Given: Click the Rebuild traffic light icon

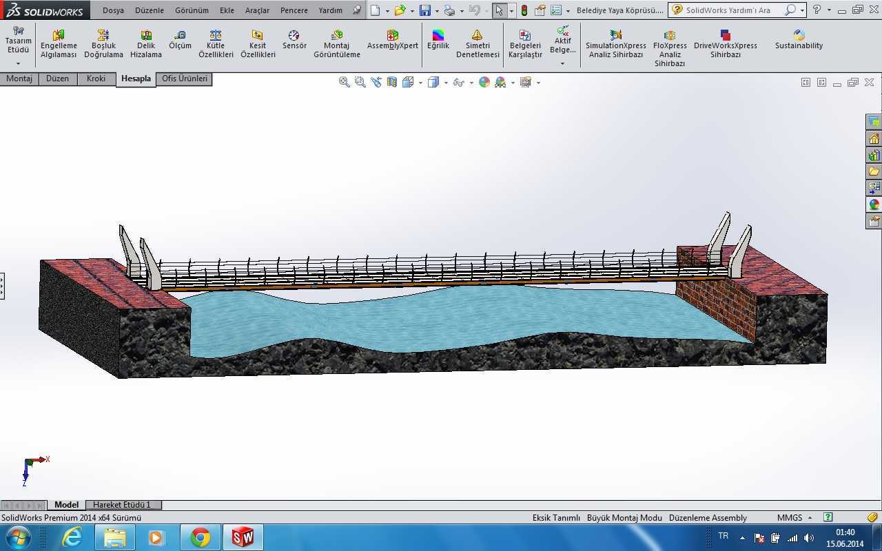Looking at the screenshot, I should click(x=524, y=10).
